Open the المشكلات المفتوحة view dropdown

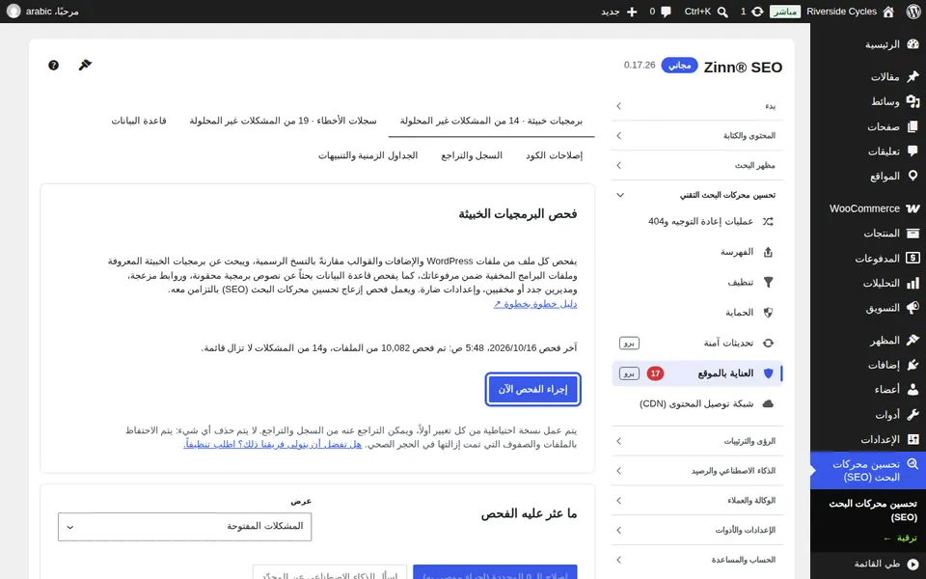pyautogui.click(x=185, y=527)
